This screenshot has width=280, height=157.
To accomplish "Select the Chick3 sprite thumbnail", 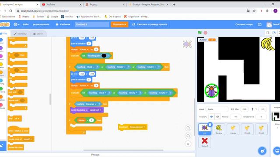I will coord(261,129).
